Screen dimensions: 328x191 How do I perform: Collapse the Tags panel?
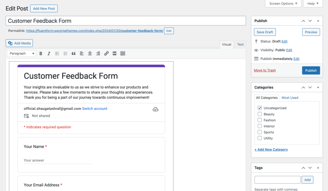(318, 168)
